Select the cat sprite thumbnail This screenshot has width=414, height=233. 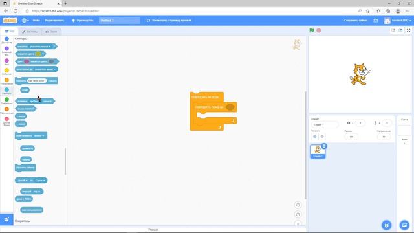point(318,151)
